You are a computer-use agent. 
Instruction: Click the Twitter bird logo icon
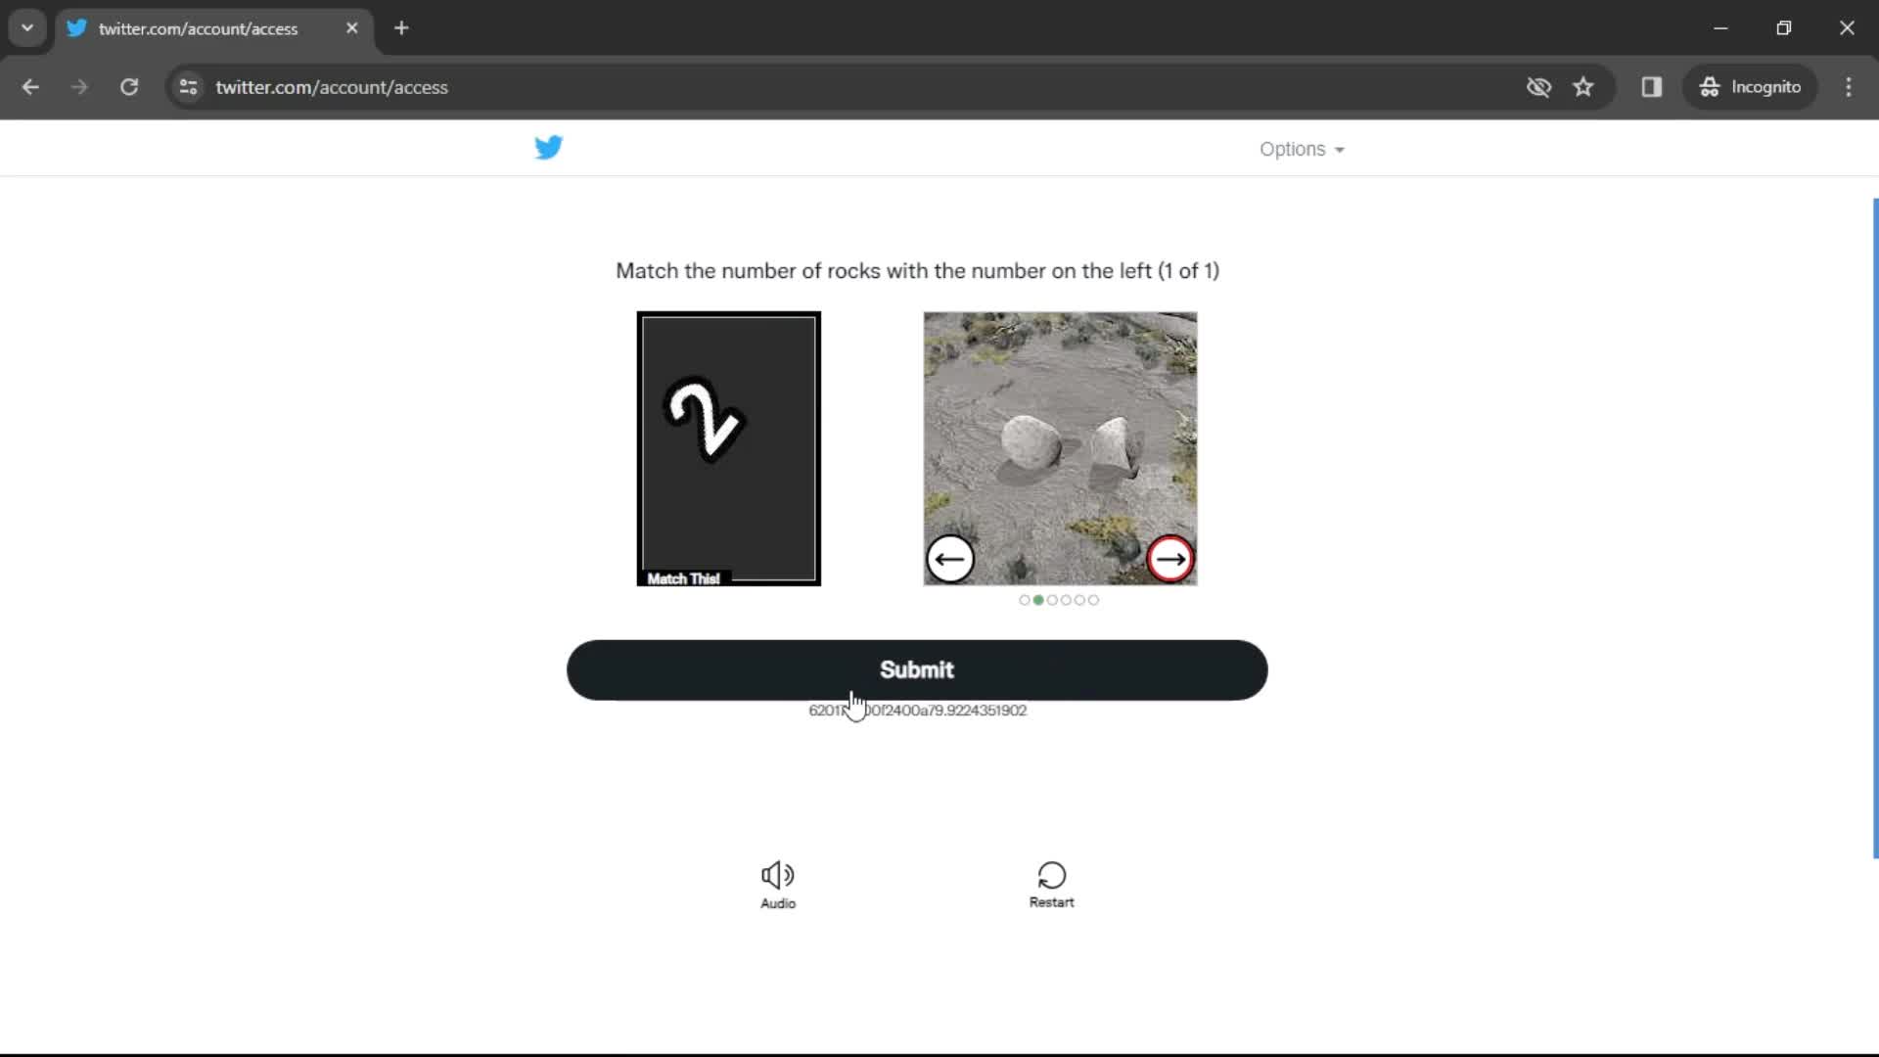548,147
